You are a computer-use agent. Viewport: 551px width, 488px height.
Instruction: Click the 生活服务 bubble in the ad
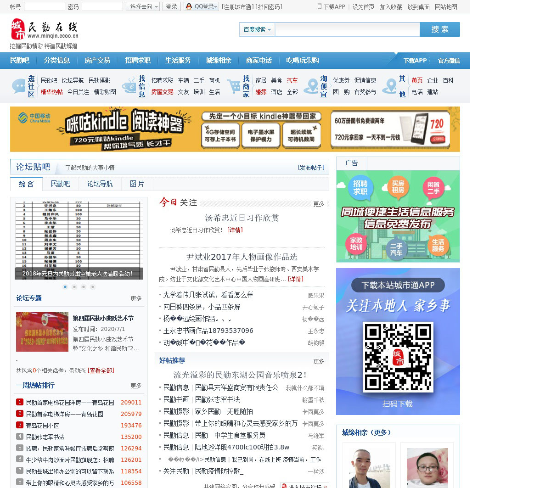(x=438, y=245)
